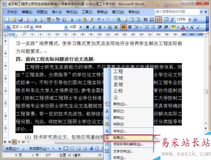Select the oval drawing tool

[72, 148]
